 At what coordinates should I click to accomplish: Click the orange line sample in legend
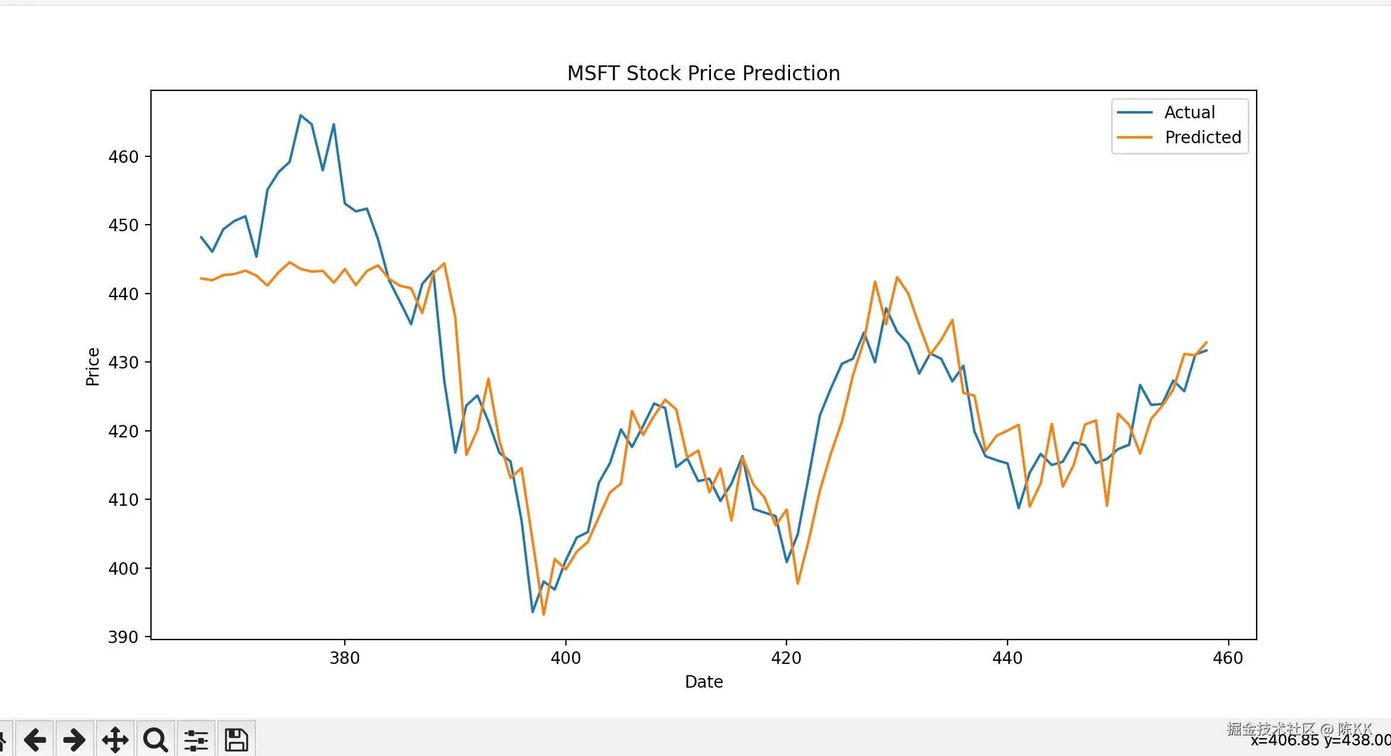coord(1134,137)
